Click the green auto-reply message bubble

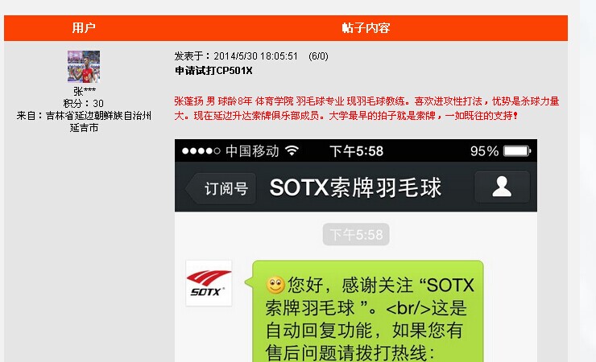pos(366,311)
